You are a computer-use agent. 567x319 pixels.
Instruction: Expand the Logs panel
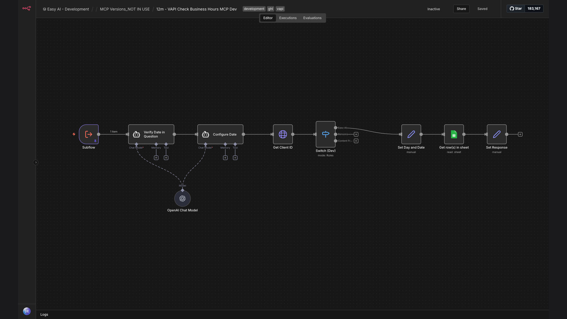44,315
